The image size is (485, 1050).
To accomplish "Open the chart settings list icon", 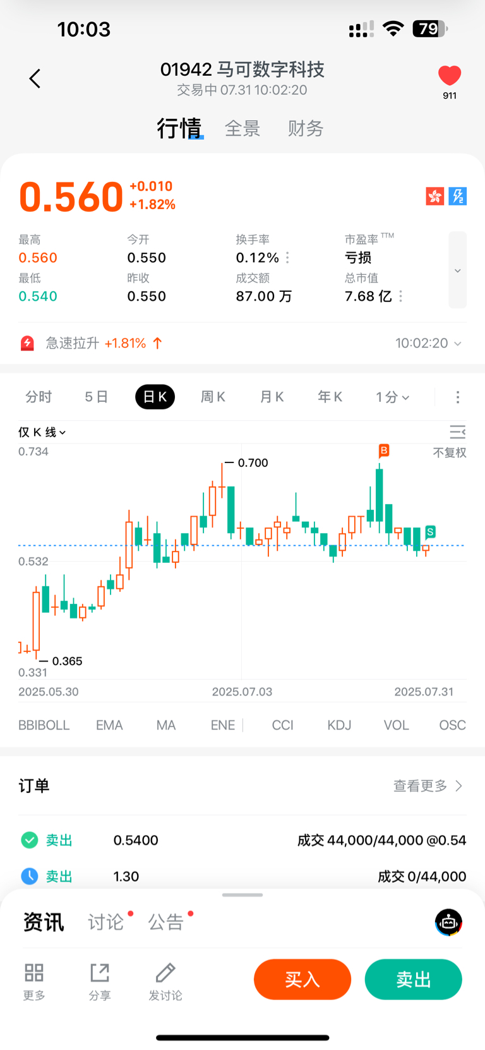I will coord(458,432).
